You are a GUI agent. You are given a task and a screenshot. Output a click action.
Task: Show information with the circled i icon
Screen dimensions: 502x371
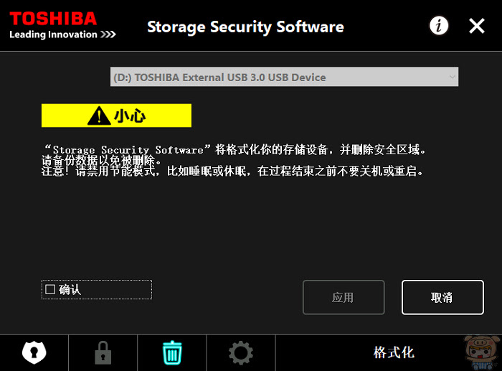pyautogui.click(x=439, y=26)
